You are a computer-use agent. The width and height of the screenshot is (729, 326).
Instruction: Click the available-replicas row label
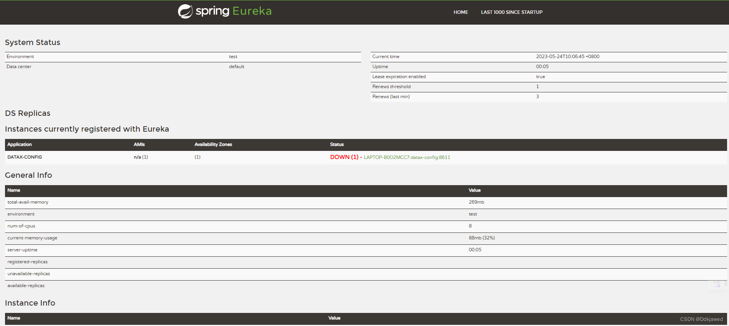pyautogui.click(x=26, y=286)
